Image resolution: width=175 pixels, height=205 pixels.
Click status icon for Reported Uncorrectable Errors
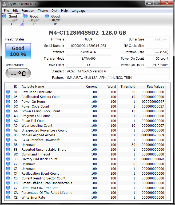8,149
